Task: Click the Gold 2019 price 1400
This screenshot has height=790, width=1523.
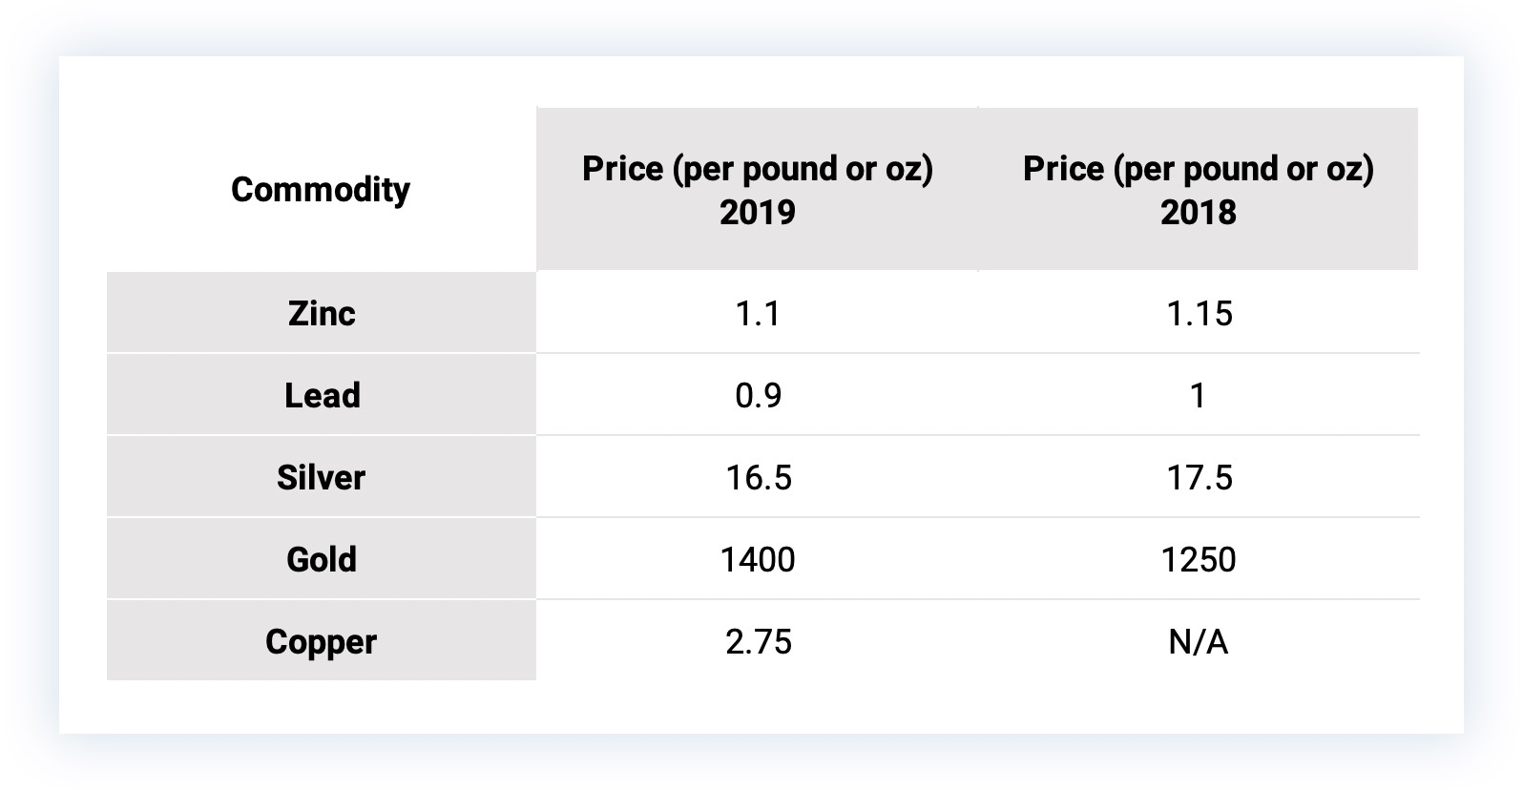Action: click(x=758, y=559)
